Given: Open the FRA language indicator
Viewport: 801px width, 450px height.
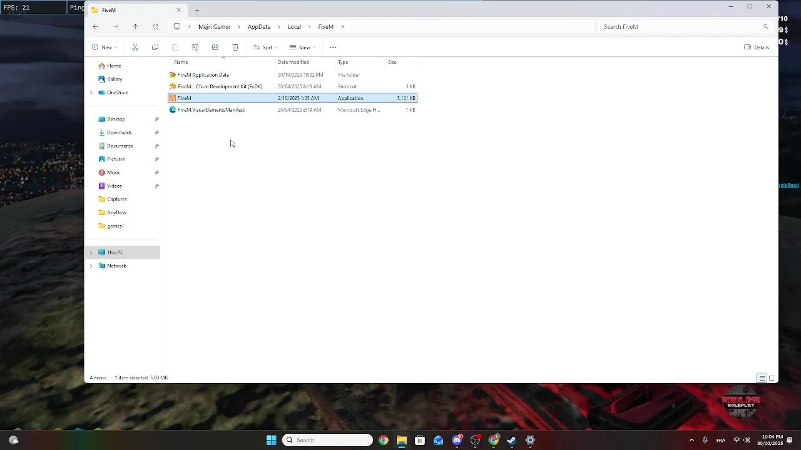Looking at the screenshot, I should (x=721, y=440).
